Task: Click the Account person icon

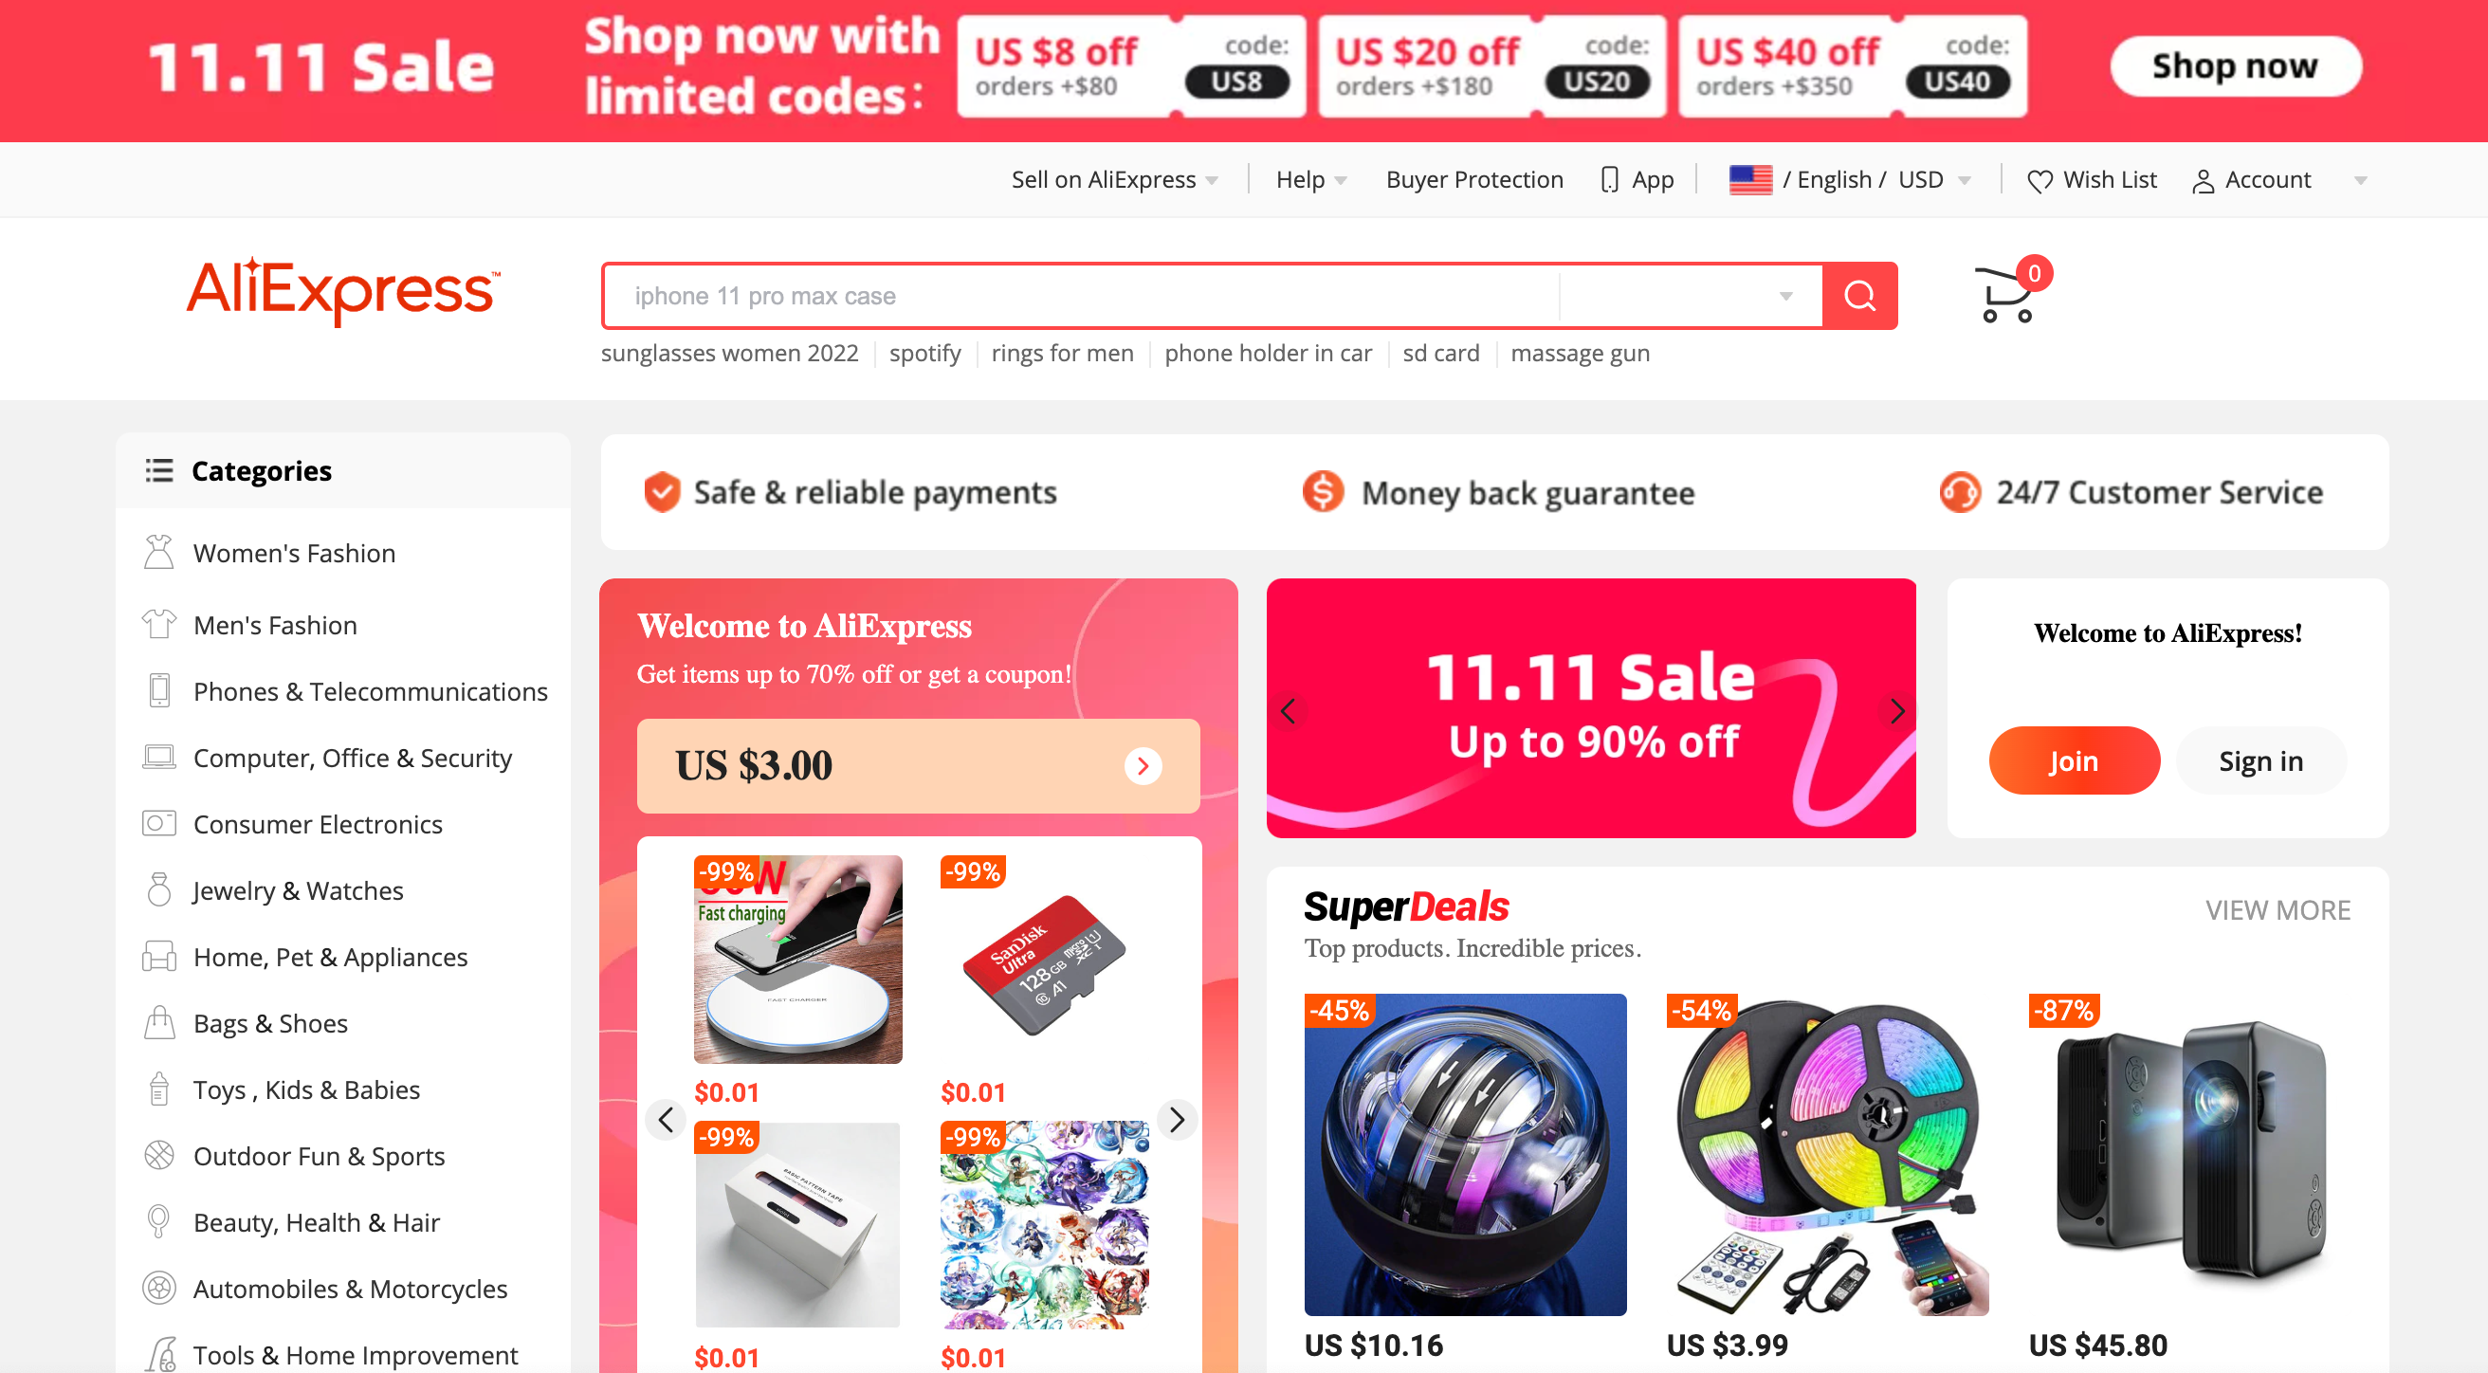Action: point(2202,180)
